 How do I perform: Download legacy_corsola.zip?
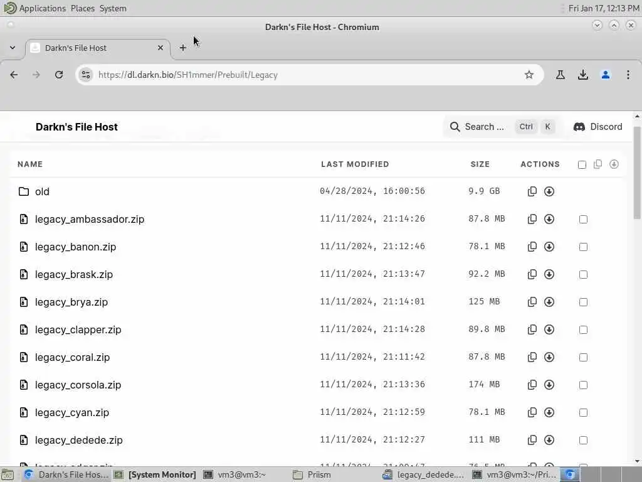(549, 385)
